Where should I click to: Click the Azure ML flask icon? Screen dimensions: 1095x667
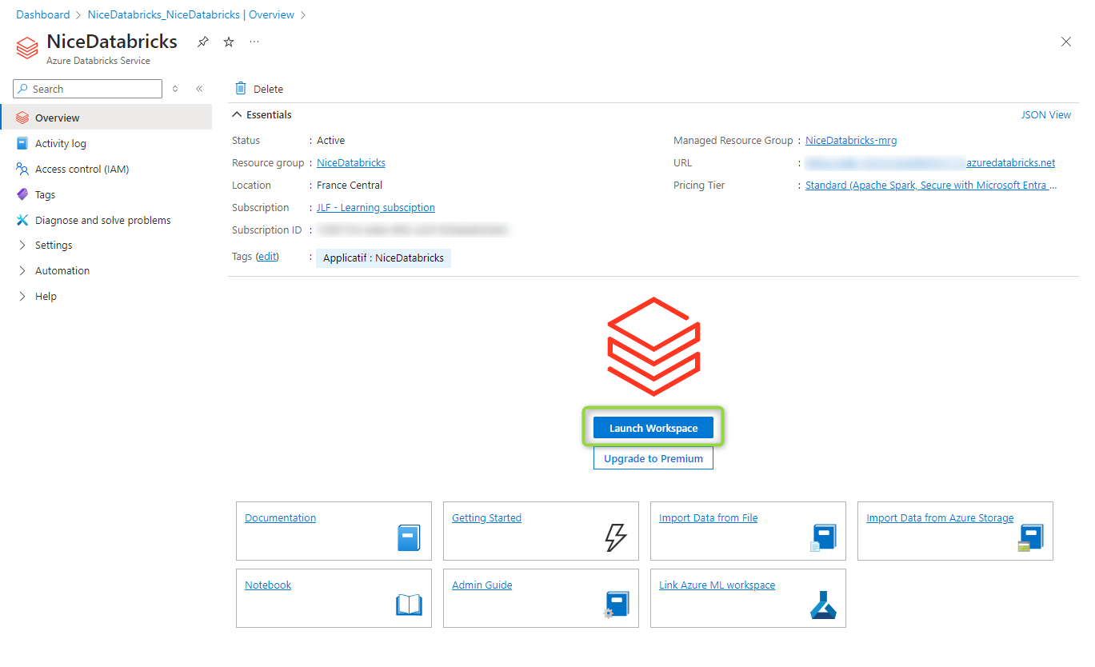tap(823, 605)
